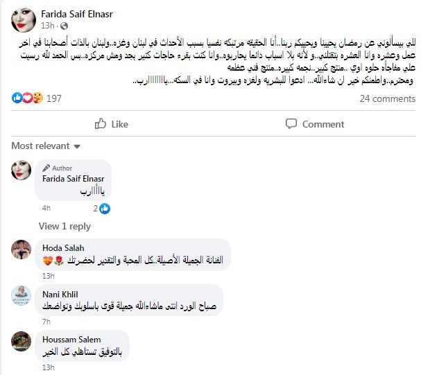The height and width of the screenshot is (375, 421).
Task: Open Nani Khlil's profile photo
Action: (x=22, y=294)
